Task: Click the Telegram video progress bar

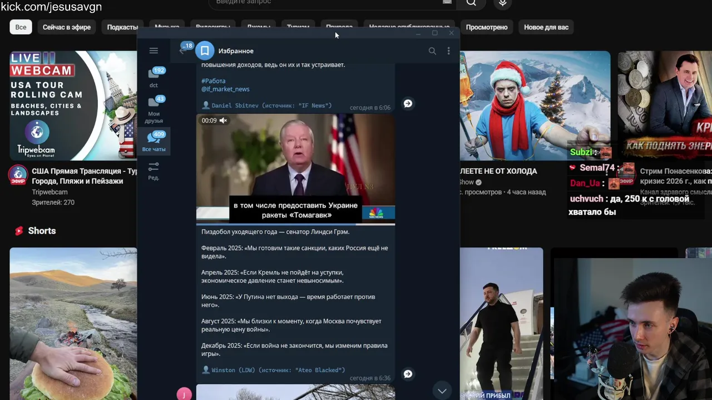Action: point(295,224)
